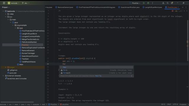The image size is (189, 106).
Task: Open Main class in tree
Action: tap(20, 64)
